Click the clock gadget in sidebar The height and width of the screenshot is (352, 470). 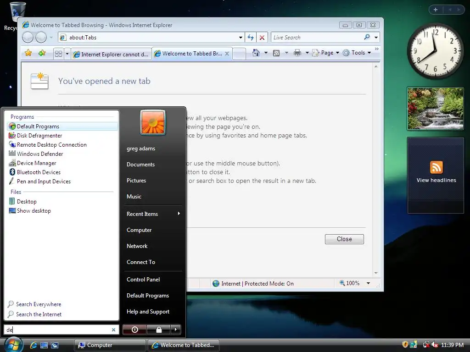435,51
